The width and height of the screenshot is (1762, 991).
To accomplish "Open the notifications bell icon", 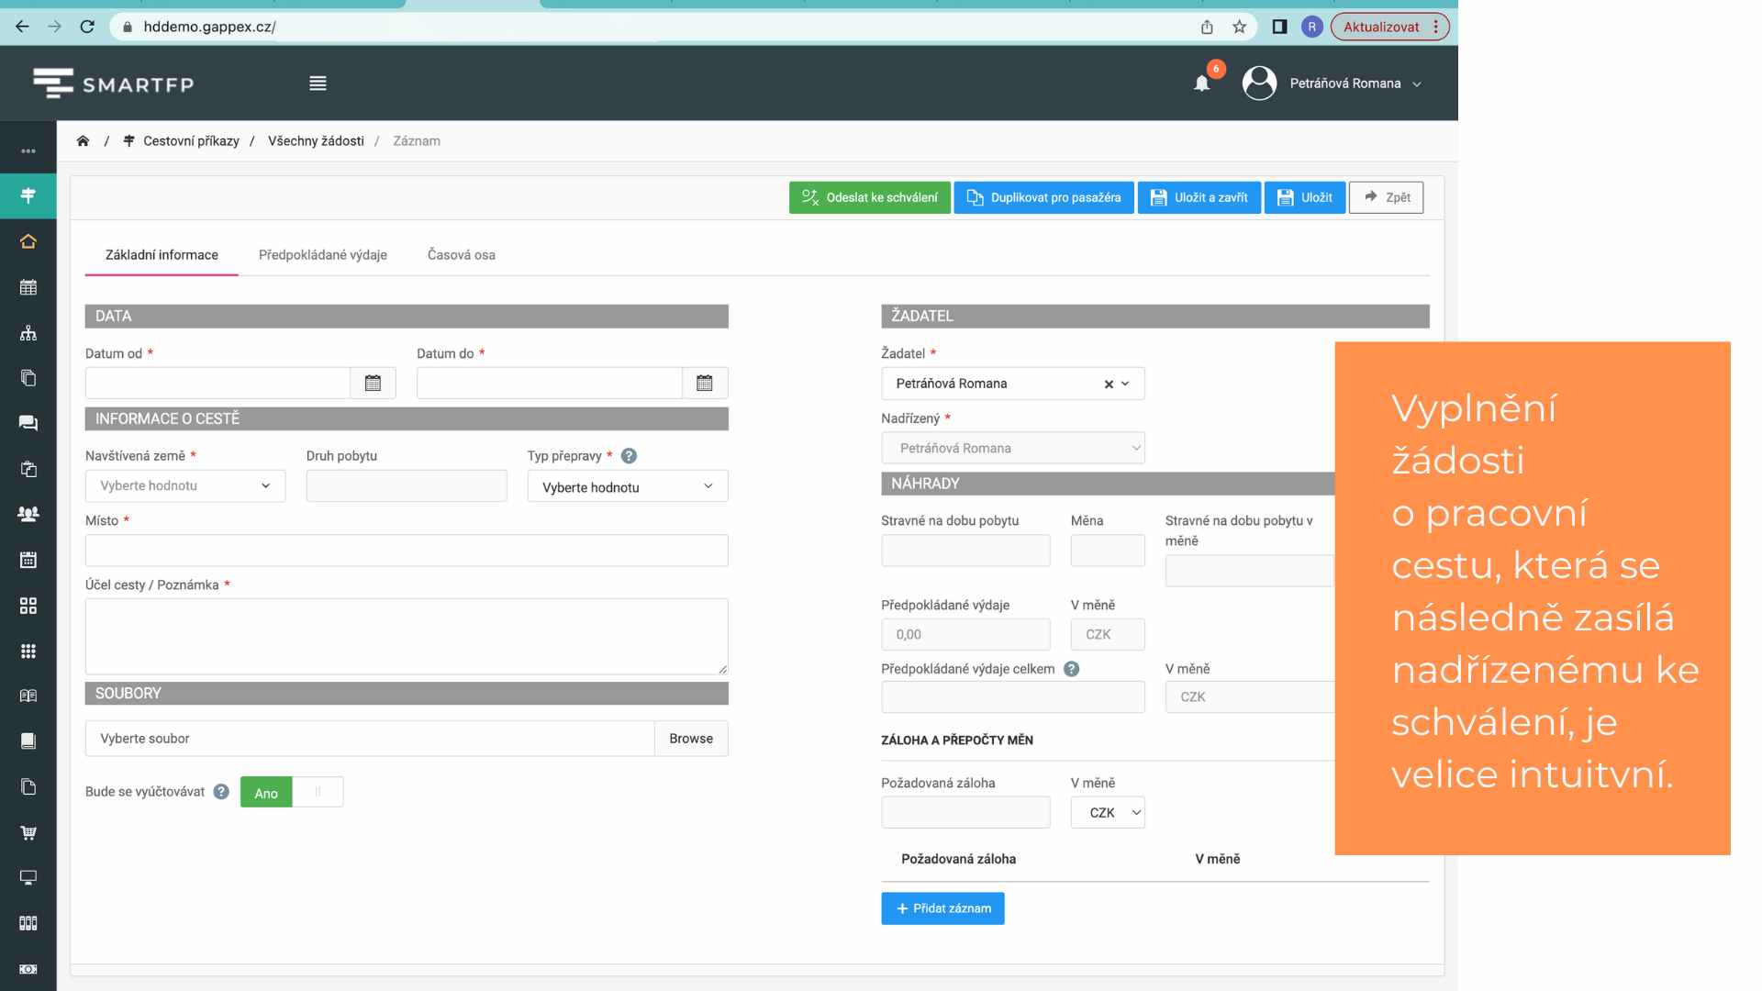I will (1202, 84).
